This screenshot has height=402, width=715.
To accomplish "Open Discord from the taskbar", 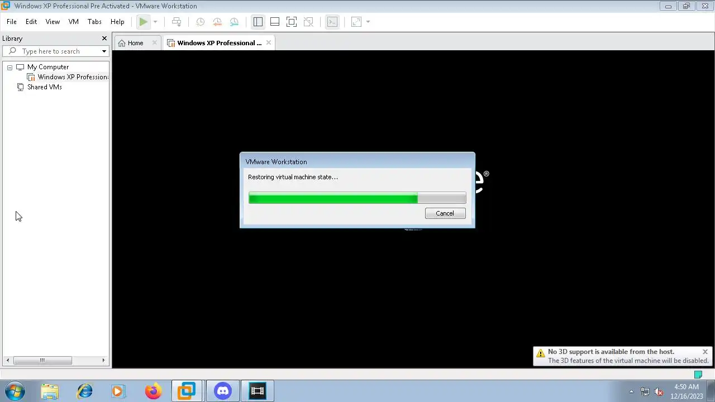I will [223, 391].
